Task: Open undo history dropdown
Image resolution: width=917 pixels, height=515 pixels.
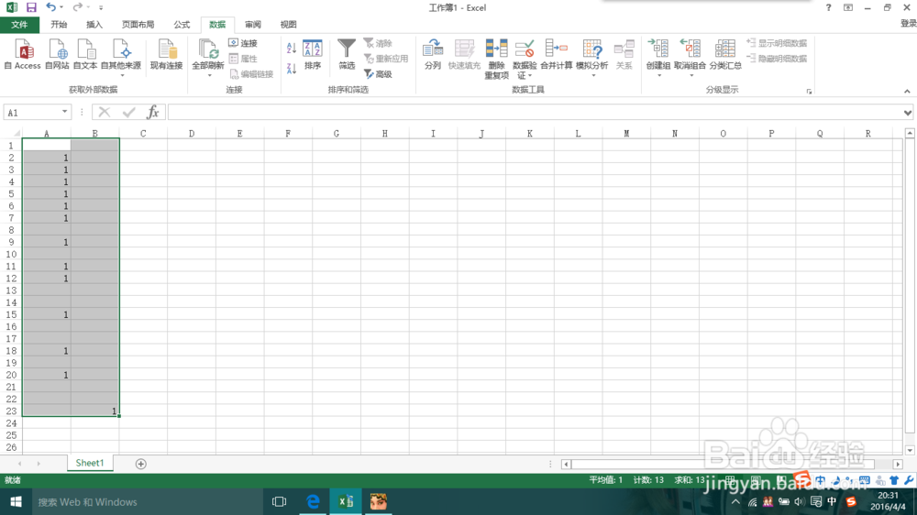Action: click(x=61, y=7)
